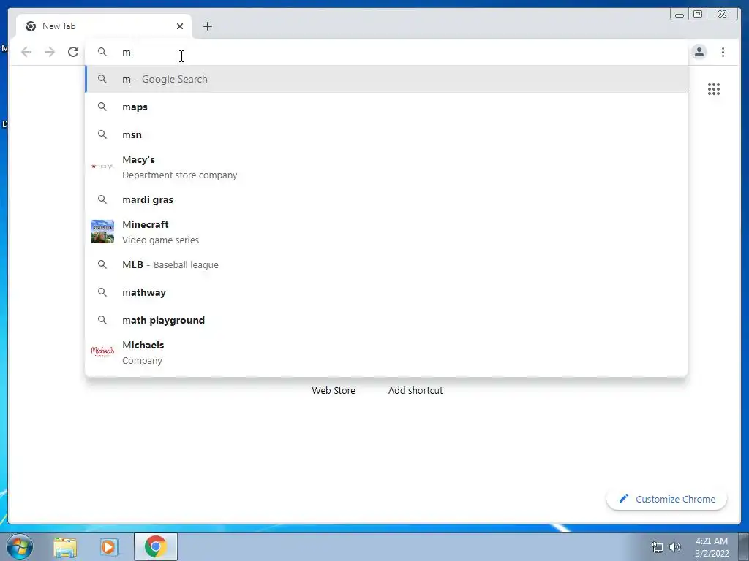The image size is (749, 561).
Task: Click the magnifier beside 'msn'
Action: tap(102, 134)
